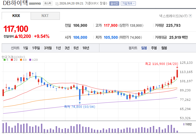The height and width of the screenshot is (134, 196).
Task: Switch to the KRX tab
Action: coord(16,16)
